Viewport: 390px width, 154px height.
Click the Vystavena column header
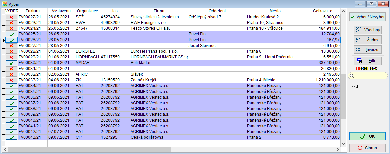click(x=61, y=11)
